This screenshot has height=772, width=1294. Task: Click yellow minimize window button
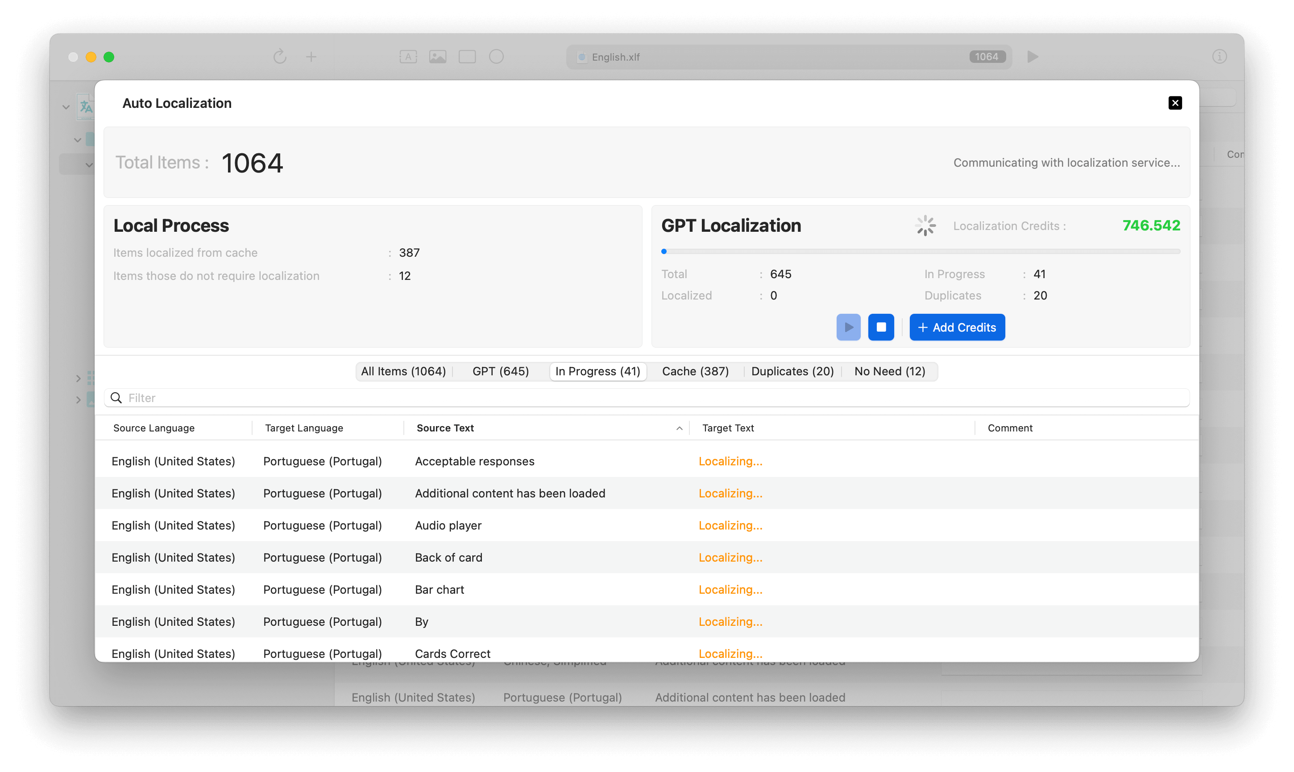tap(91, 57)
